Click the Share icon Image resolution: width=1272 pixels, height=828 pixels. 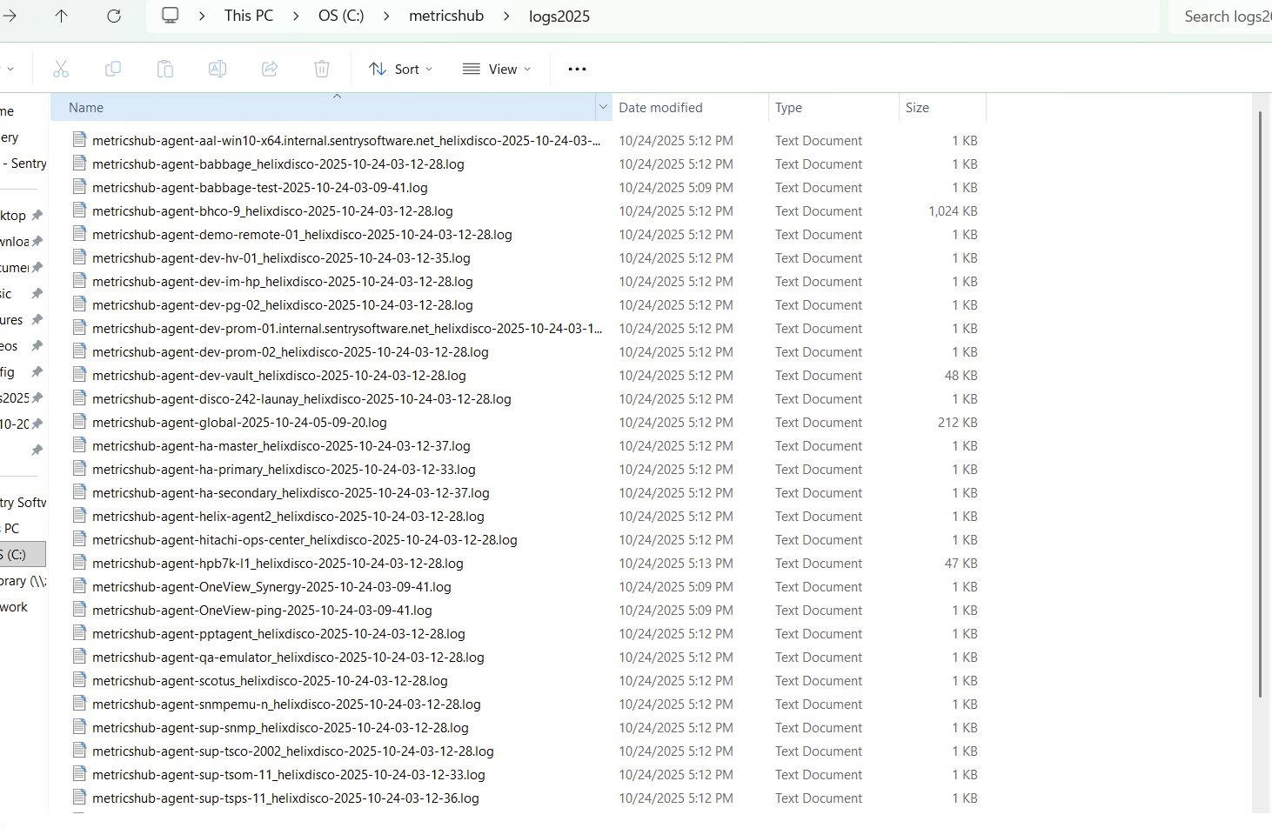click(x=270, y=68)
